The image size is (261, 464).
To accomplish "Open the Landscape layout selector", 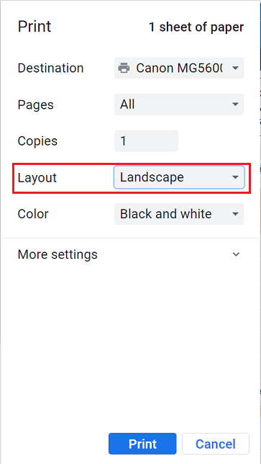I will click(179, 177).
